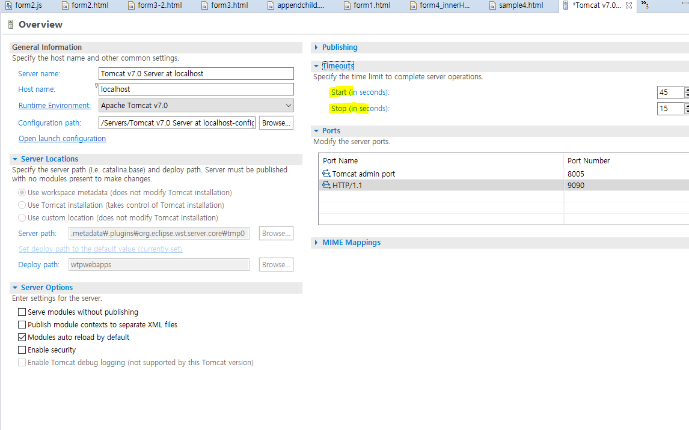Click Browse next to Configuration path
689x430 pixels.
point(276,123)
